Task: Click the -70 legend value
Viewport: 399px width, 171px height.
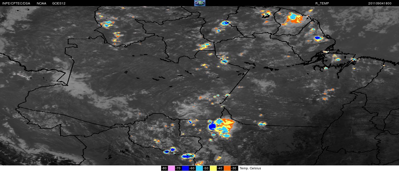Action: coord(178,168)
